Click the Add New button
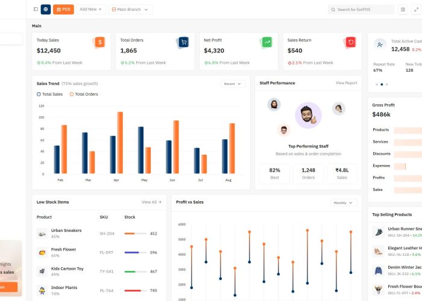This screenshot has height=301, width=422. pyautogui.click(x=90, y=9)
